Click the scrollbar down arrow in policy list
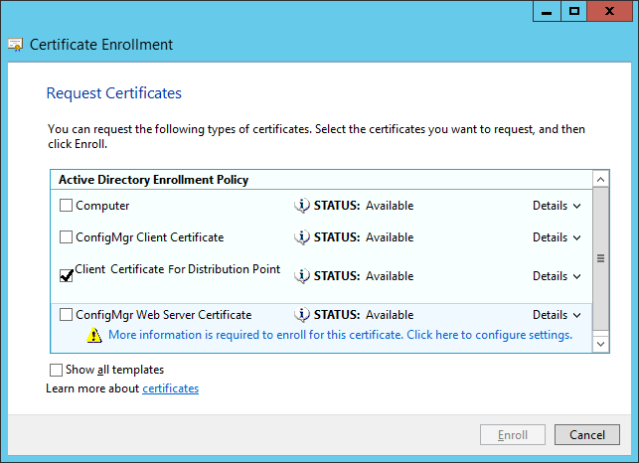639x463 pixels. click(600, 344)
